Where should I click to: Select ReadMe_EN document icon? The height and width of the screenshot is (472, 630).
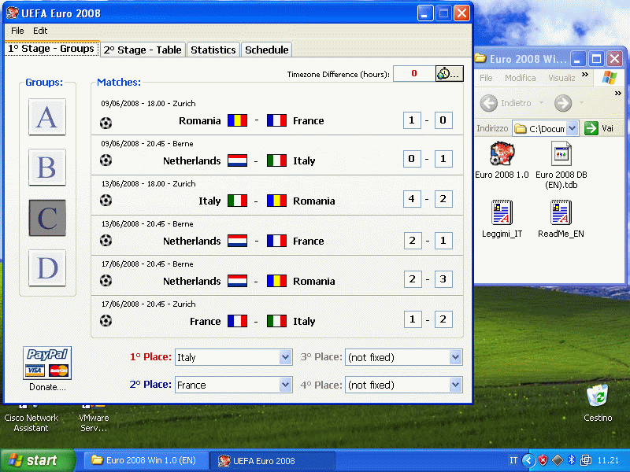click(x=561, y=212)
